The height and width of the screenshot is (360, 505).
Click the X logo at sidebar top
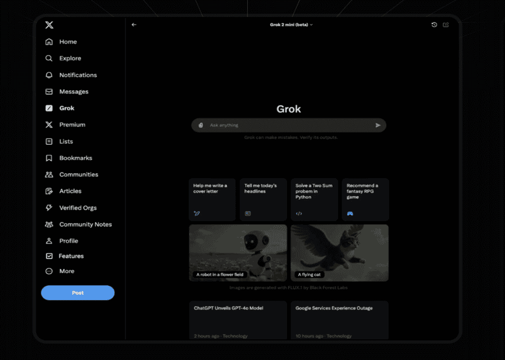click(x=49, y=24)
